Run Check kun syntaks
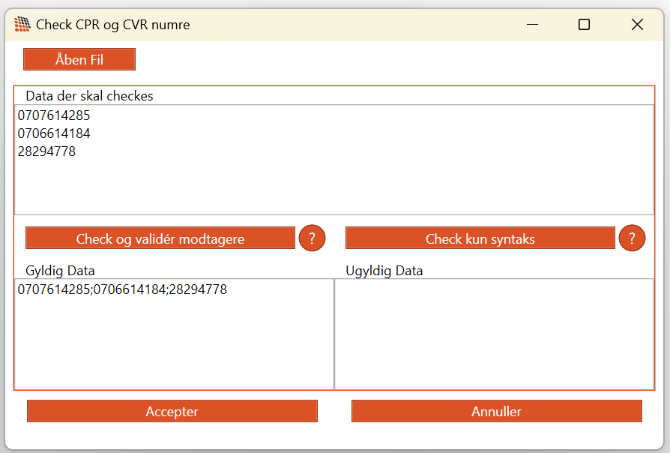The width and height of the screenshot is (670, 453). [480, 238]
